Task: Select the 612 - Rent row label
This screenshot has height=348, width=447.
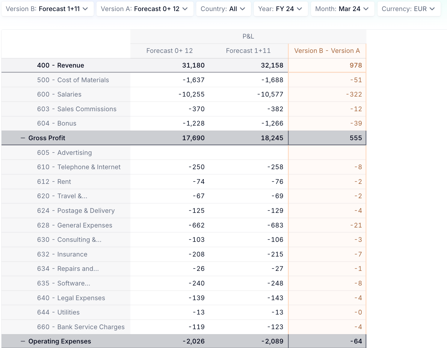Action: (x=54, y=182)
